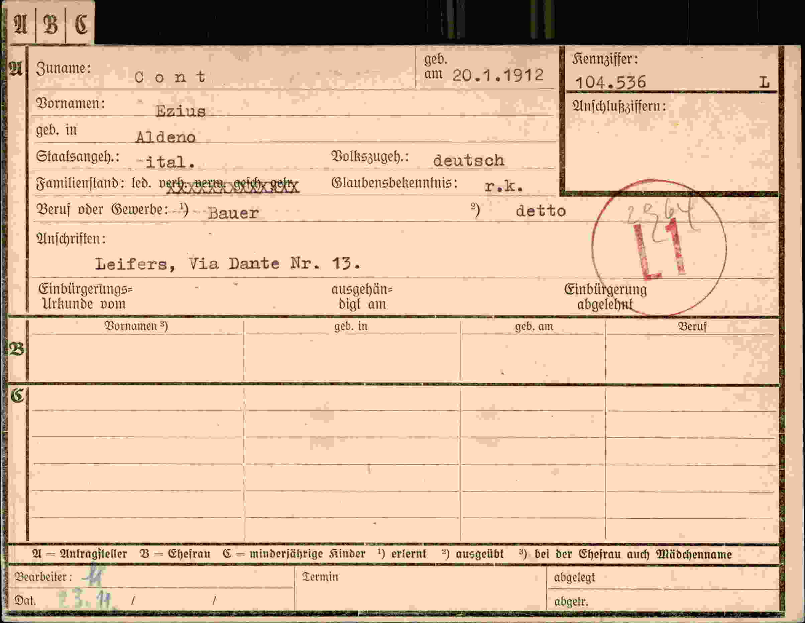This screenshot has width=805, height=623.
Task: Click the Kennziffer number 104.536
Action: point(610,82)
